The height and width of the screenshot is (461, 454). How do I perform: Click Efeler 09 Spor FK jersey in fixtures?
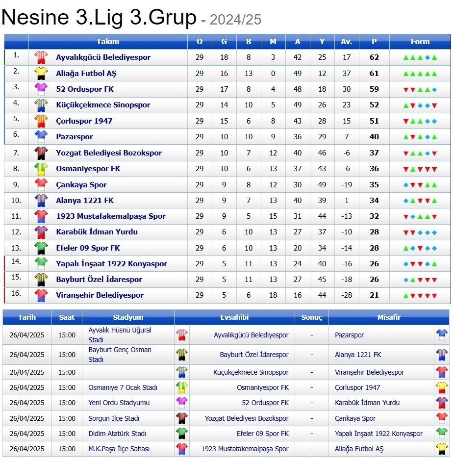tap(182, 434)
